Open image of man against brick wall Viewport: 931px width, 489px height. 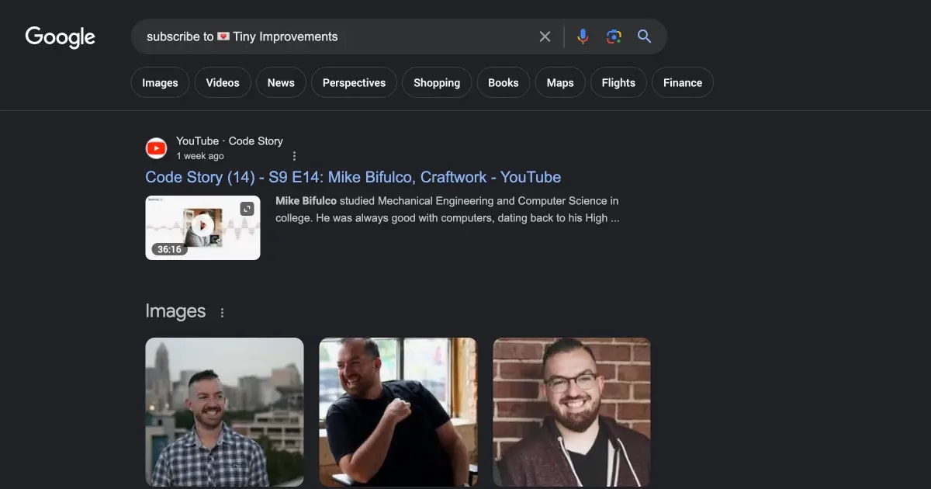pos(572,412)
